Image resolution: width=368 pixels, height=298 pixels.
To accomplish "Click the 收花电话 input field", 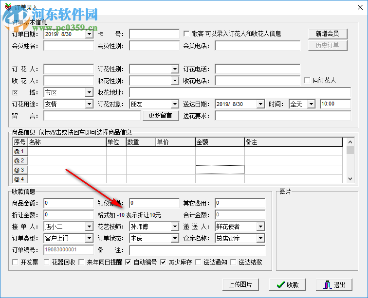I will pyautogui.click(x=258, y=81).
